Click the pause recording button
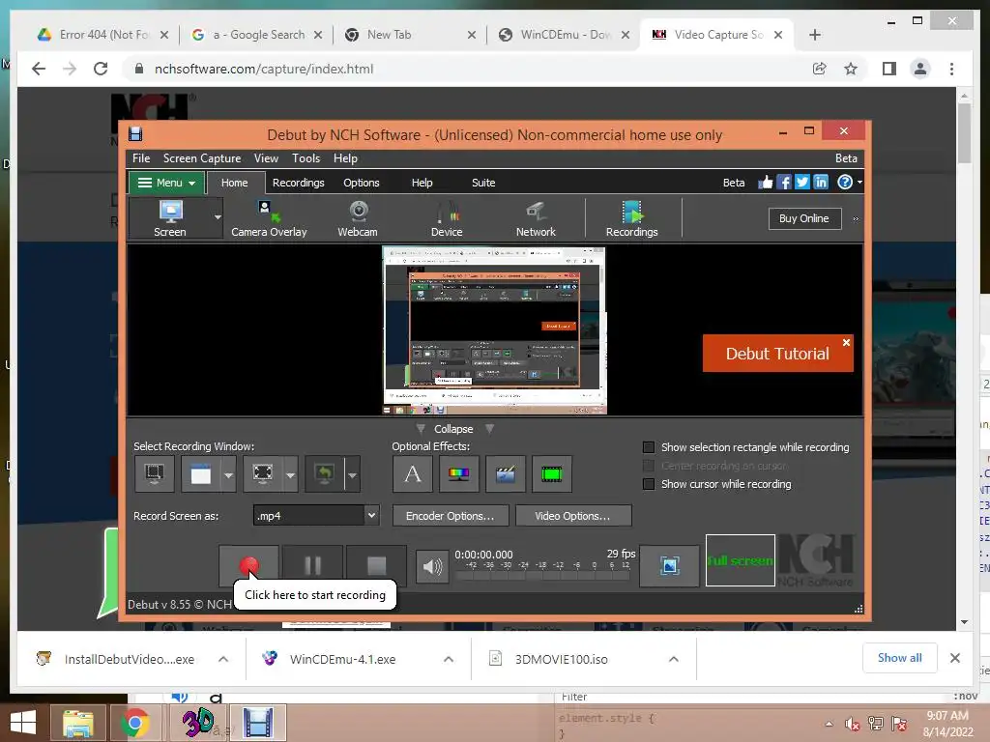990x742 pixels. point(312,565)
